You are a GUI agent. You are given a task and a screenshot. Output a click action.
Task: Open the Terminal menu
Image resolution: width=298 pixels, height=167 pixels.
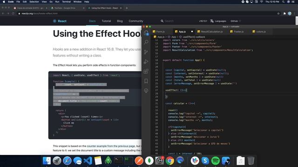[x=66, y=2]
